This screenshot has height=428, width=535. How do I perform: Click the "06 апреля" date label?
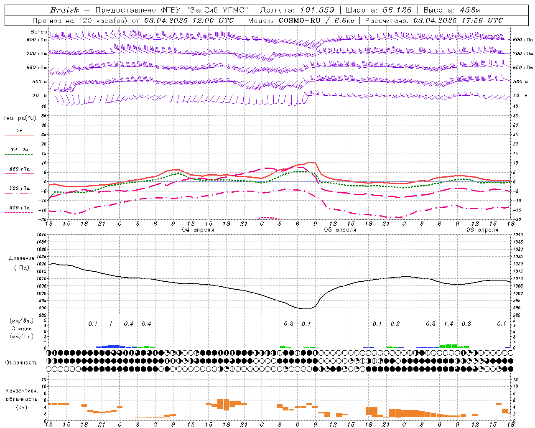point(482,230)
